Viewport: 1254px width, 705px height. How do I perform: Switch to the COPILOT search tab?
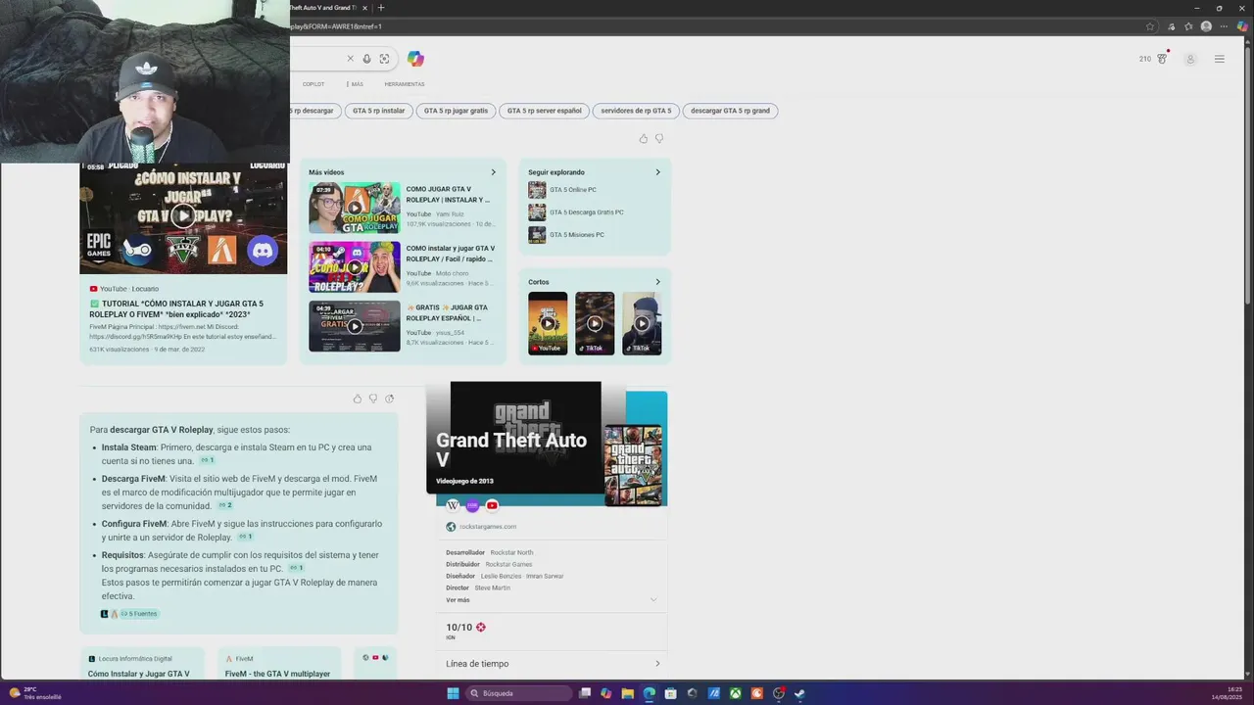(313, 84)
